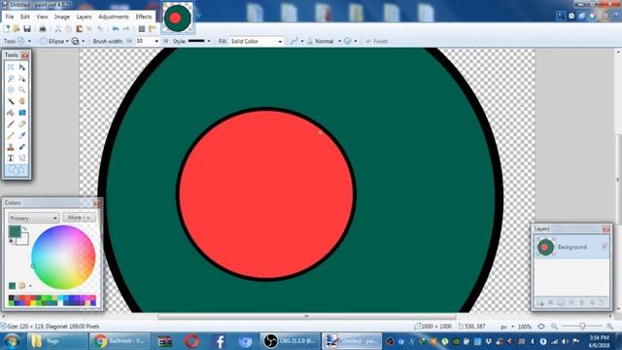Select the Rectangle Select tool
Viewport: 622px width, 350px height.
tap(11, 67)
